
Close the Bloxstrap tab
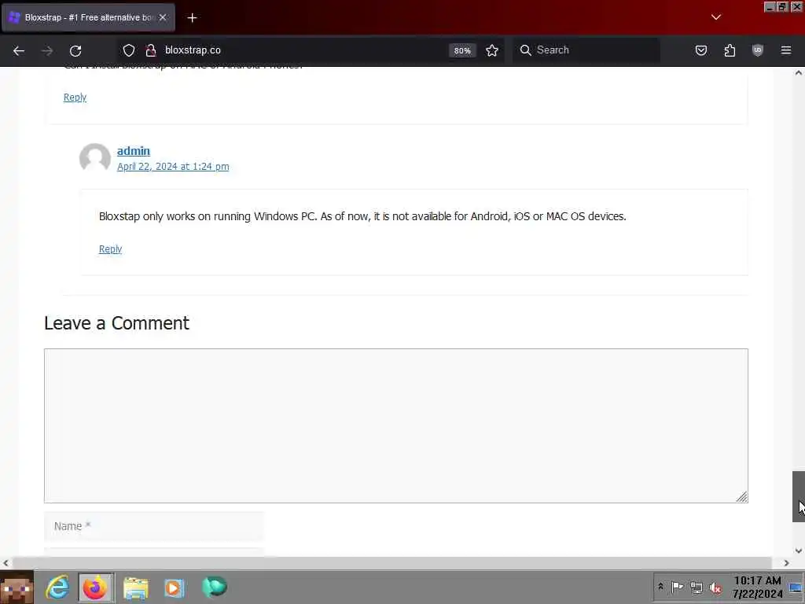(x=163, y=17)
